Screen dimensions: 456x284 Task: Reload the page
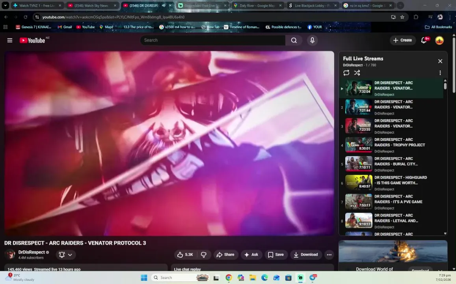tap(26, 17)
